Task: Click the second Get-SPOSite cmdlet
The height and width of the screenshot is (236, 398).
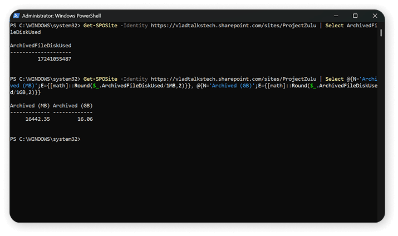Action: tap(99, 79)
